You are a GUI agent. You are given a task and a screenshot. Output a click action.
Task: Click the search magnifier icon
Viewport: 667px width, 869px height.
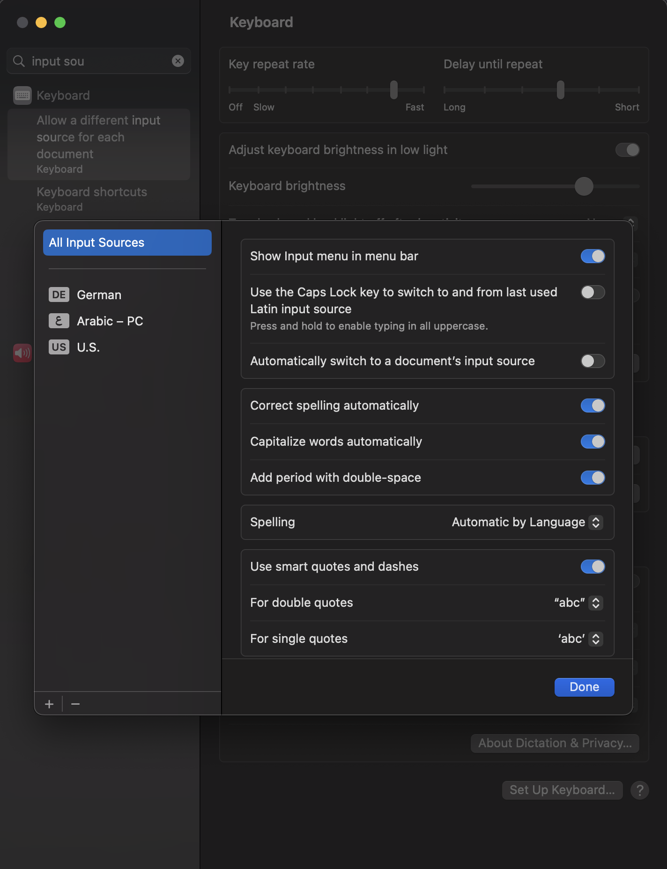click(x=19, y=61)
